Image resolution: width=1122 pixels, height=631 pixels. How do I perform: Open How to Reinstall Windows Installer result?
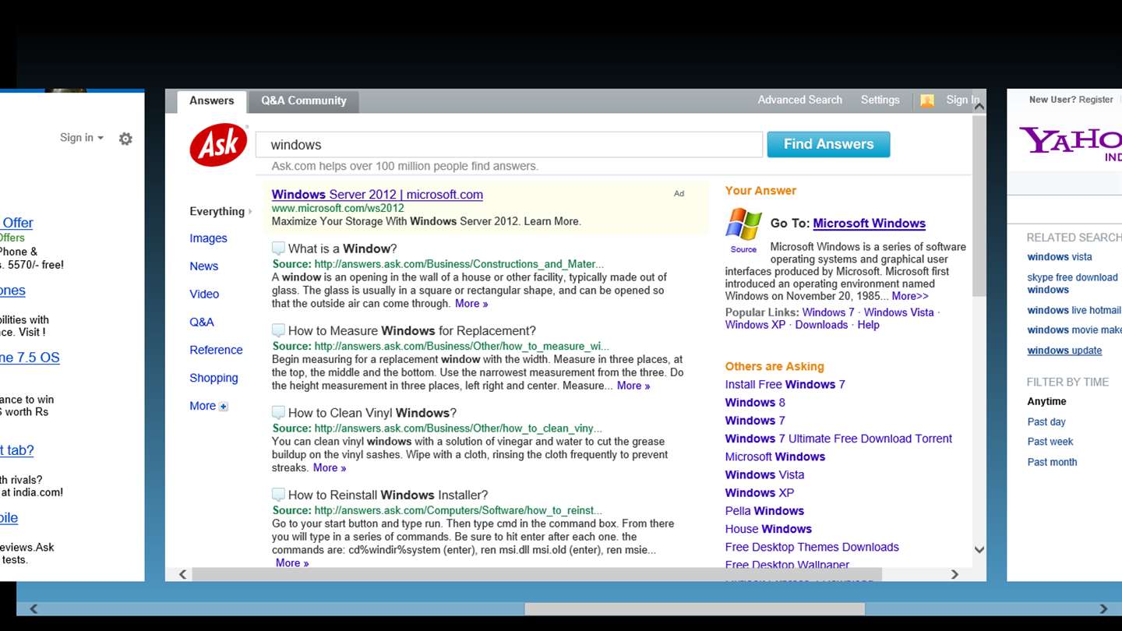pyautogui.click(x=388, y=495)
